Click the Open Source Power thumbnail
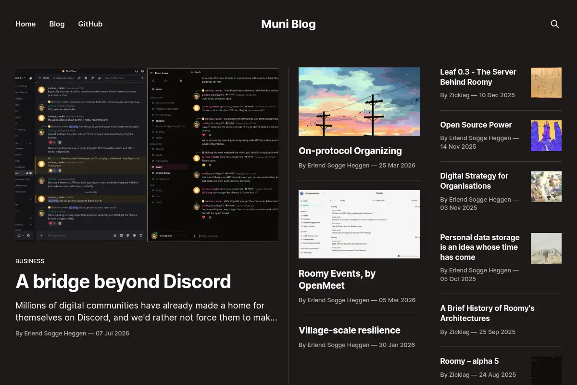Viewport: 577px width, 385px height. point(546,136)
